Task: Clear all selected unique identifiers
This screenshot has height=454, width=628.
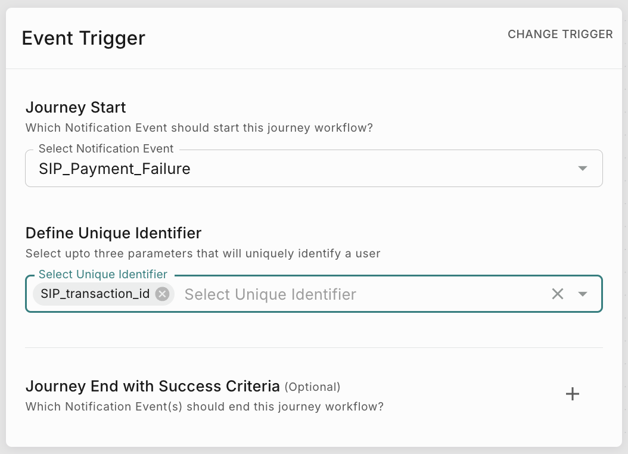Action: coord(557,294)
